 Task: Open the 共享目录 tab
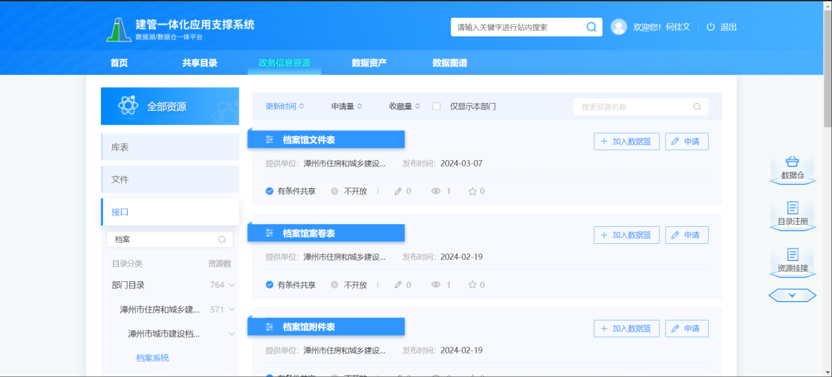pos(199,63)
